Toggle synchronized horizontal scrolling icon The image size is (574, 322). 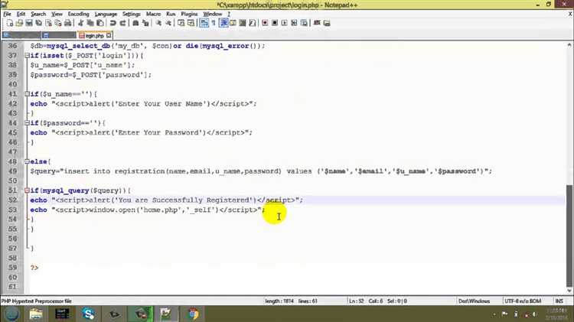tap(191, 23)
